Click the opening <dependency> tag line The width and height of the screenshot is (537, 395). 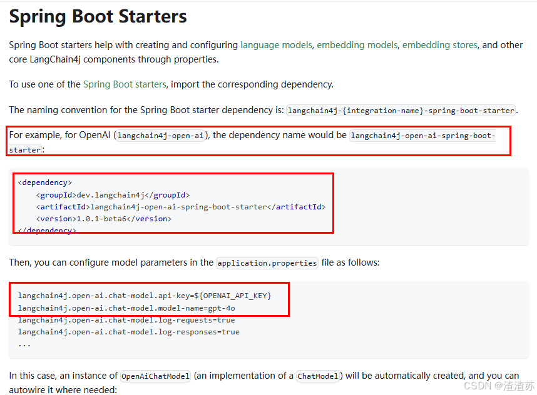pos(45,183)
